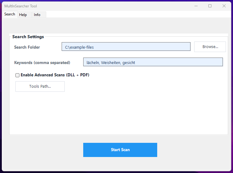Screen dimensions: 233x173
Task: Click the keyword 'lächeln' in the field
Action: [x=93, y=63]
